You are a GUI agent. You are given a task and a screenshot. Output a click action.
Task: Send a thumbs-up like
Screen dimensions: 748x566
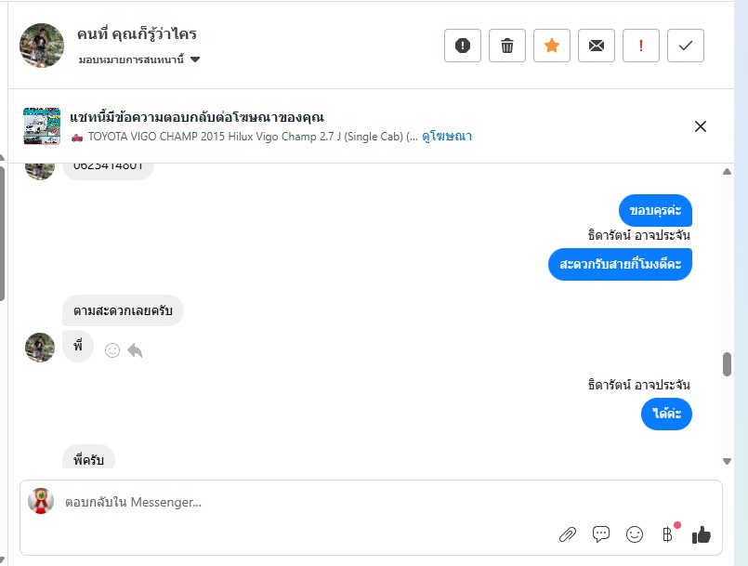pos(702,534)
